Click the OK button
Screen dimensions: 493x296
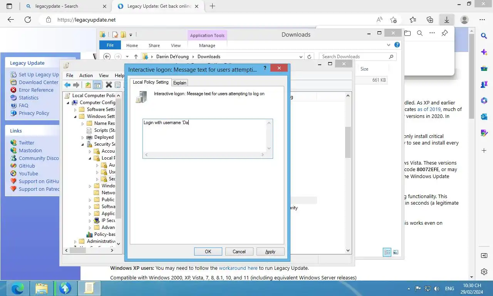(208, 251)
